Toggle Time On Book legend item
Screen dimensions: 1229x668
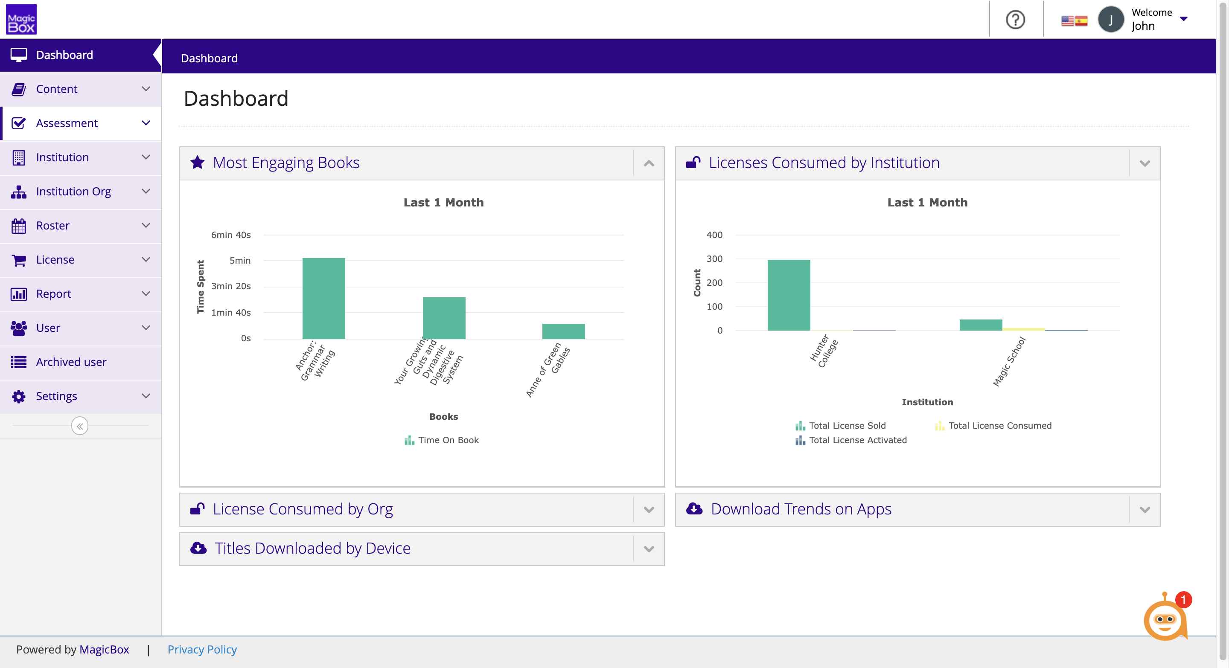pos(442,440)
